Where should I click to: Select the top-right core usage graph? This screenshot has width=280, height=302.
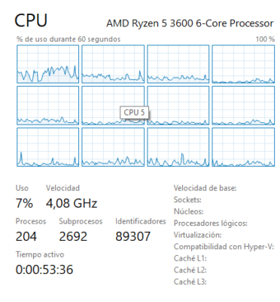point(243,64)
